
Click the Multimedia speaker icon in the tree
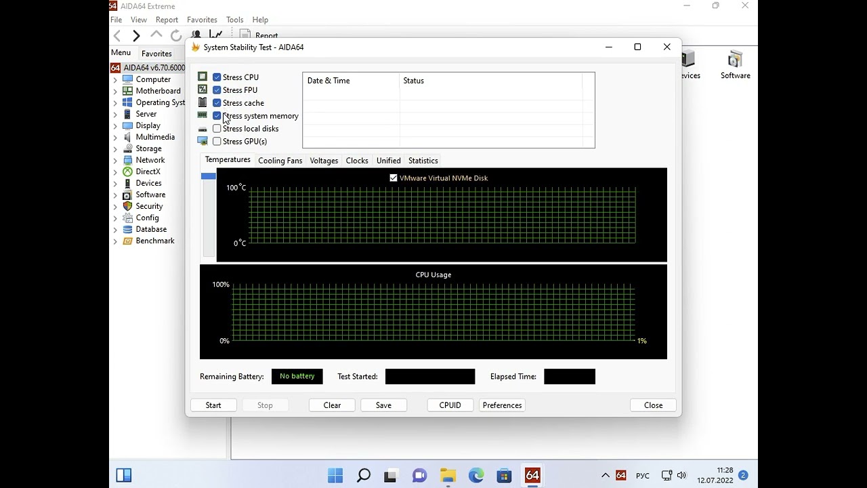click(127, 137)
